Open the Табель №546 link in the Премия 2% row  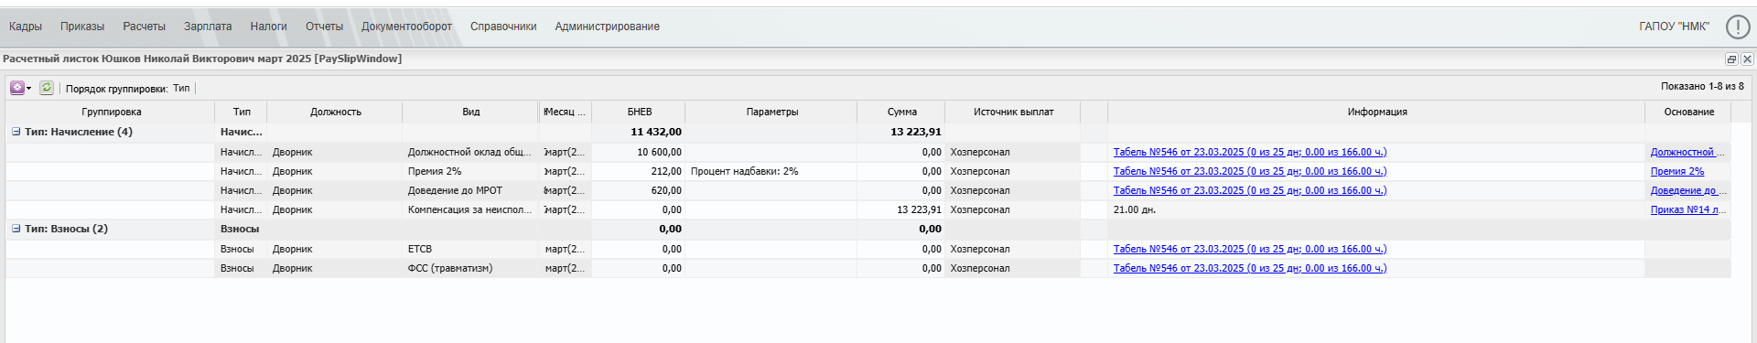tap(1250, 171)
